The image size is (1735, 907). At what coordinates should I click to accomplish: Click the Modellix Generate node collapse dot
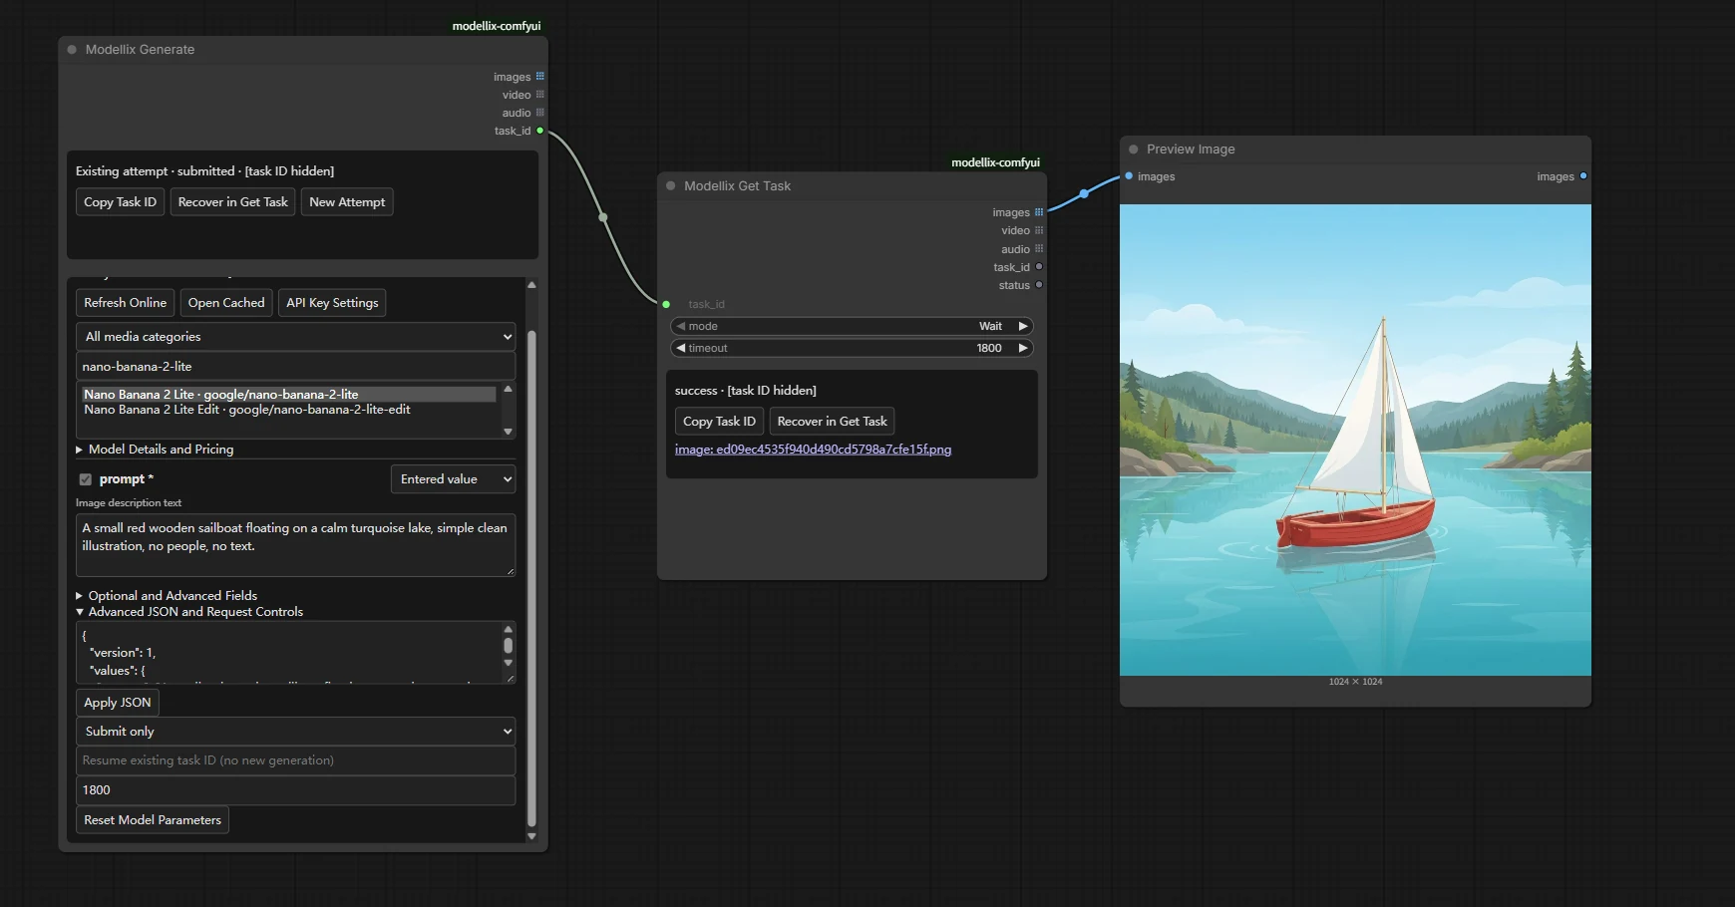[x=72, y=50]
